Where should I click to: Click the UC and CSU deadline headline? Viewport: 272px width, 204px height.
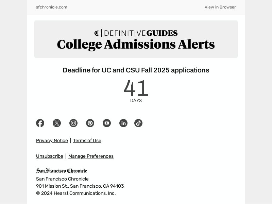click(x=136, y=70)
